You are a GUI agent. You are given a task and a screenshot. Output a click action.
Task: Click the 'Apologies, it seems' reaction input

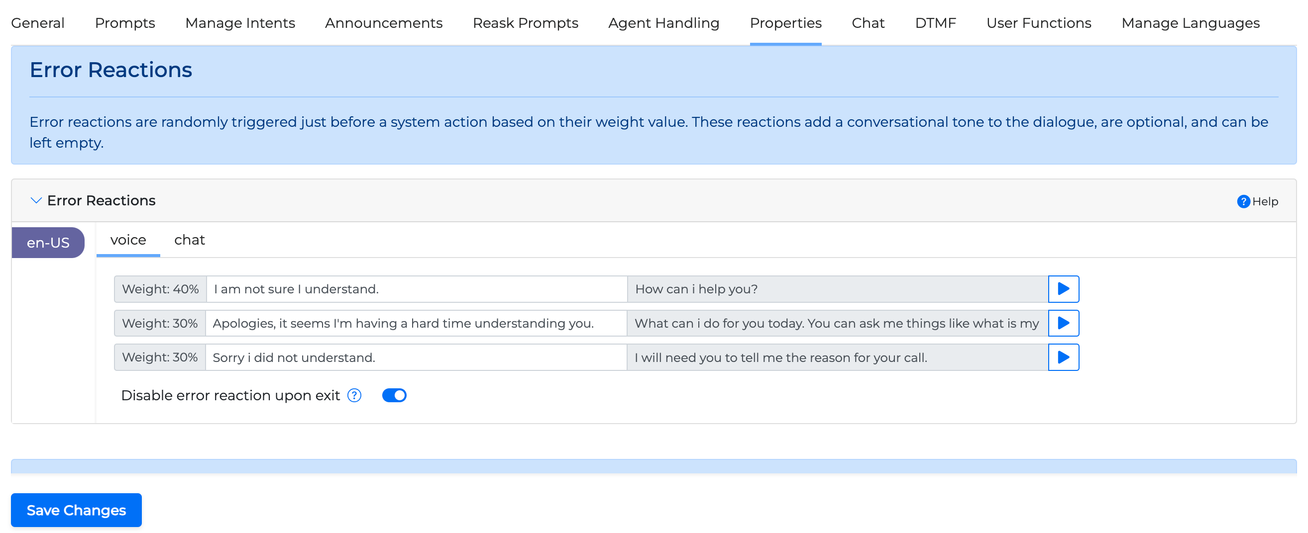click(417, 323)
